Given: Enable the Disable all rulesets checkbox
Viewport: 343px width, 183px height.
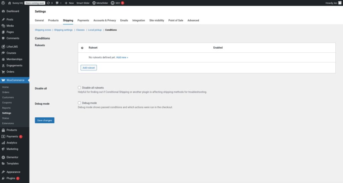Looking at the screenshot, I should click(79, 88).
